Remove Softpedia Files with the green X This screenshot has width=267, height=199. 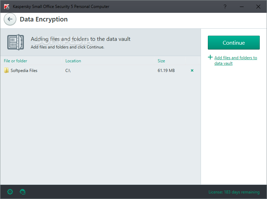[192, 70]
